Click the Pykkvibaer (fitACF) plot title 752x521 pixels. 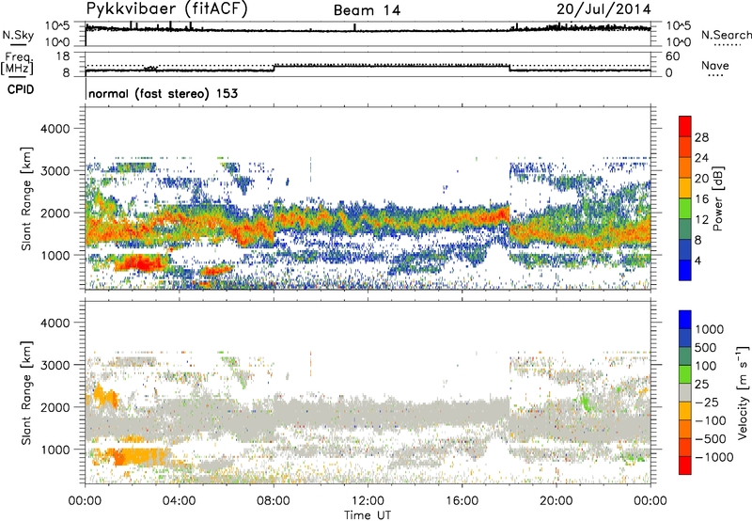167,9
